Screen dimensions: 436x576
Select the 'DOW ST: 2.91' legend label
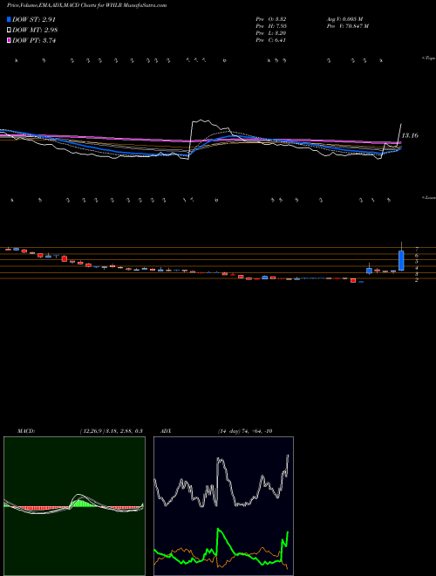click(34, 19)
